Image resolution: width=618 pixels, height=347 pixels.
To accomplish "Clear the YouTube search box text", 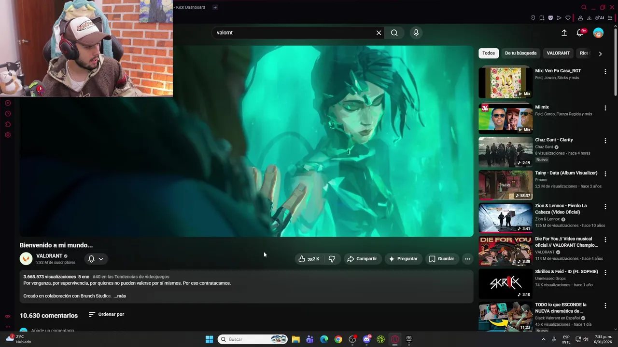I will click(379, 33).
